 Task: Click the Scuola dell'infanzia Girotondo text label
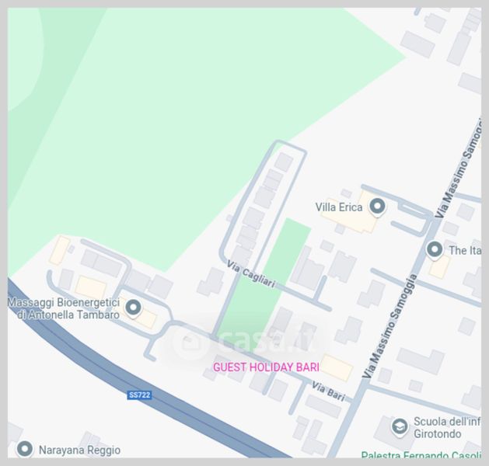(x=447, y=427)
